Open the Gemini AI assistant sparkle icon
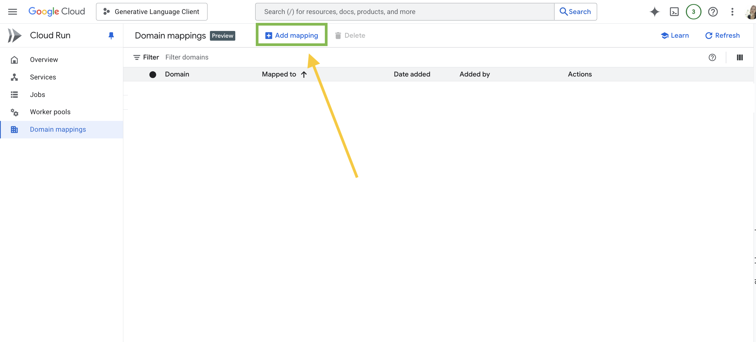This screenshot has height=342, width=756. click(x=654, y=12)
